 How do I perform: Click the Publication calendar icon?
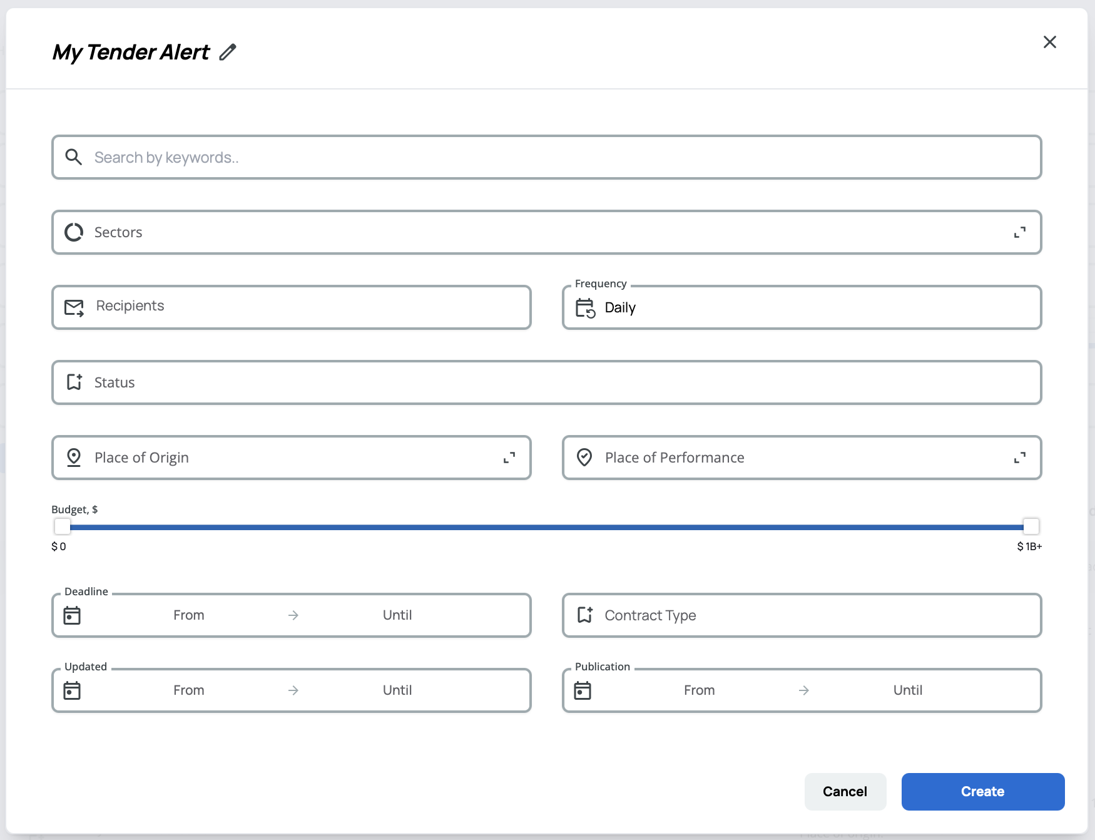(x=583, y=690)
